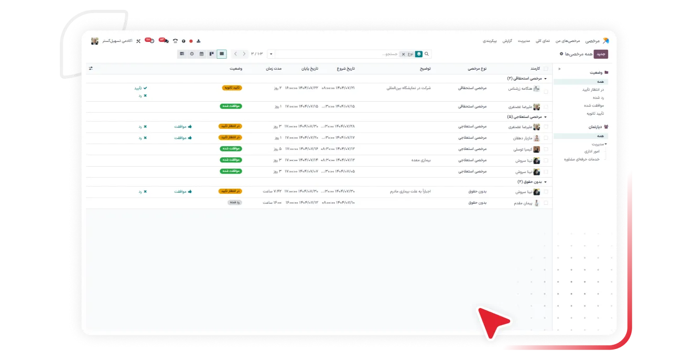Remove the 'نوع' group filter with X
Screen dimensions: 692x360
point(403,54)
